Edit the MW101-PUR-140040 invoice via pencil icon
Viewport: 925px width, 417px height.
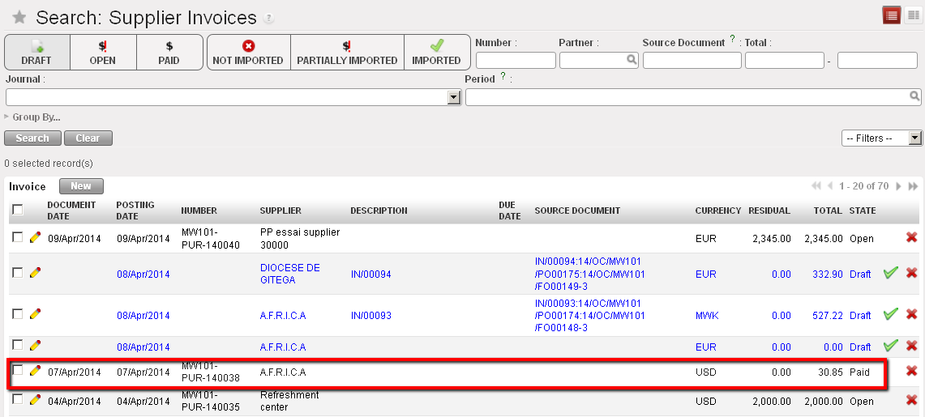click(x=35, y=238)
